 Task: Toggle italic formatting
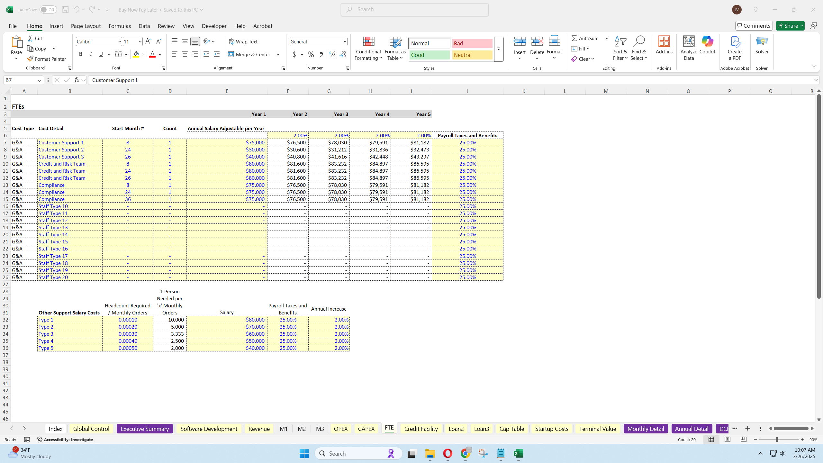[x=91, y=54]
